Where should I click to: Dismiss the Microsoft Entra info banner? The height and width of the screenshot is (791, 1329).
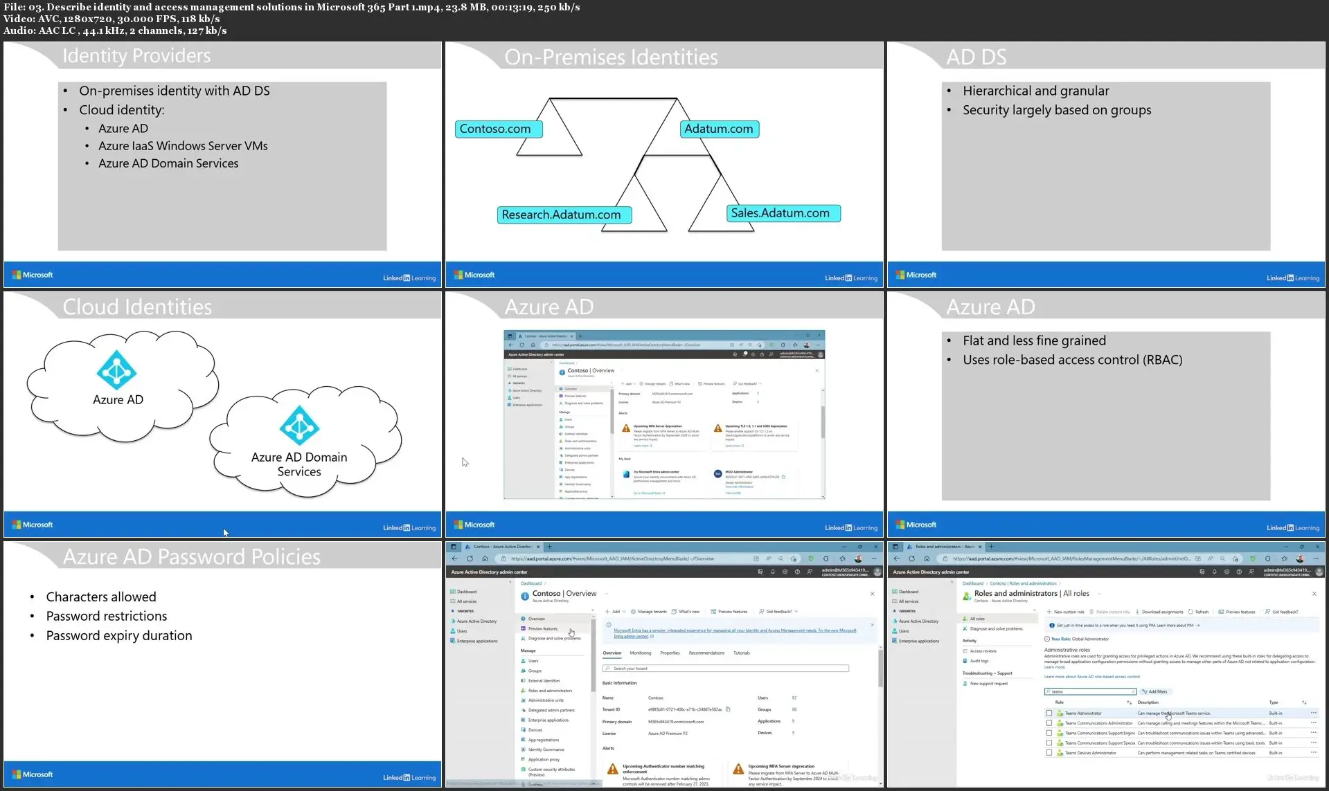[873, 624]
